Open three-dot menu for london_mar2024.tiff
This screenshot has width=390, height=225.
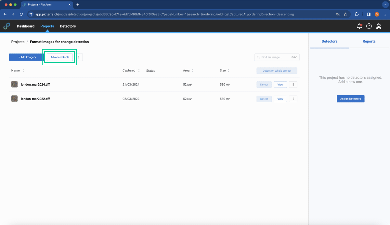[x=293, y=85]
